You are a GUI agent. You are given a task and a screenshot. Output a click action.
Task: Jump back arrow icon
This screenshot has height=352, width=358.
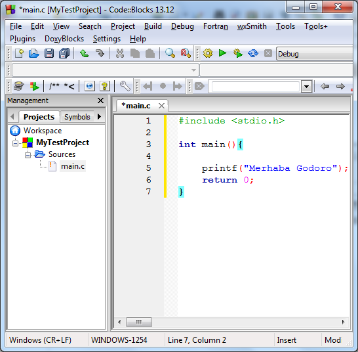325,87
